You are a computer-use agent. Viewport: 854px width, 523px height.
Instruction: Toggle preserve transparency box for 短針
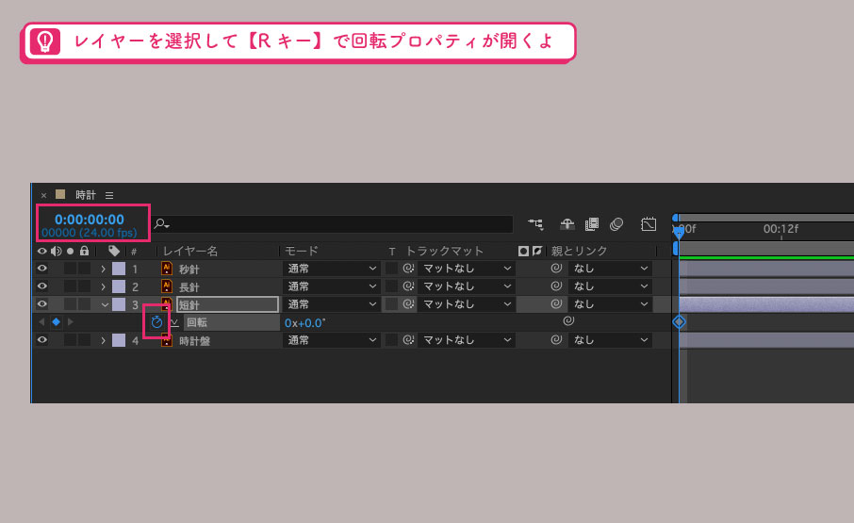point(391,304)
